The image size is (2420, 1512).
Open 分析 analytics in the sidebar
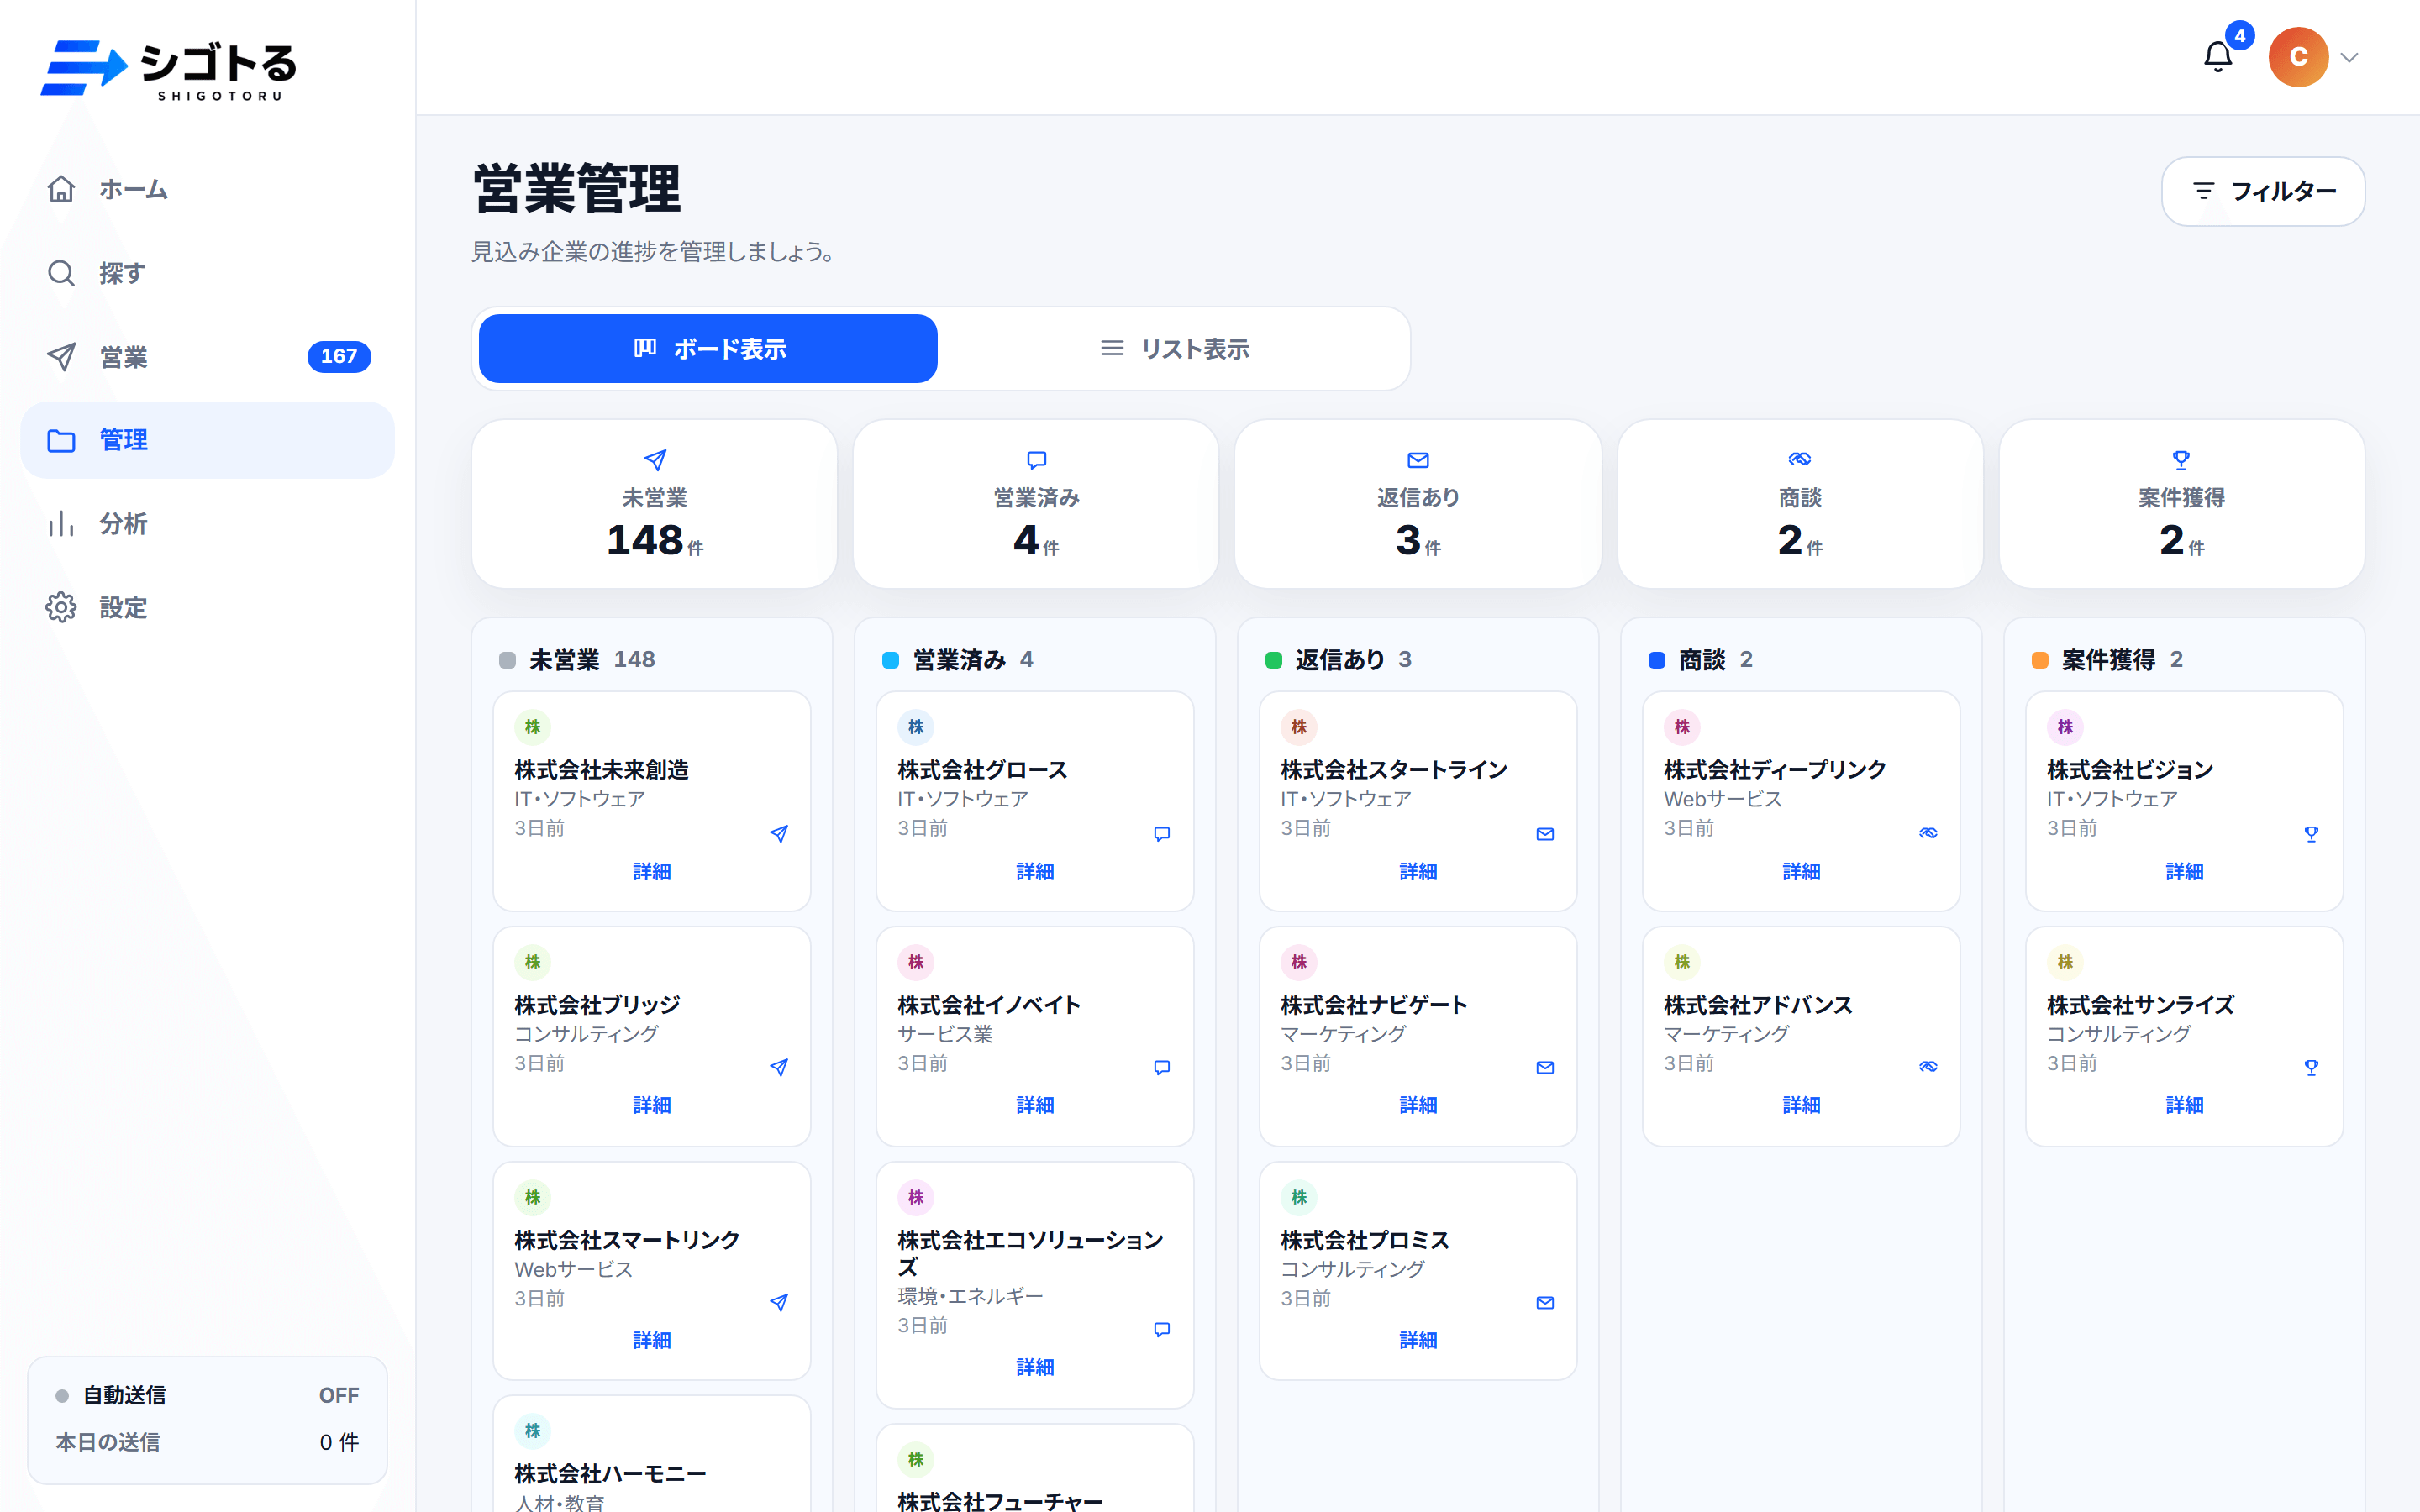point(207,524)
